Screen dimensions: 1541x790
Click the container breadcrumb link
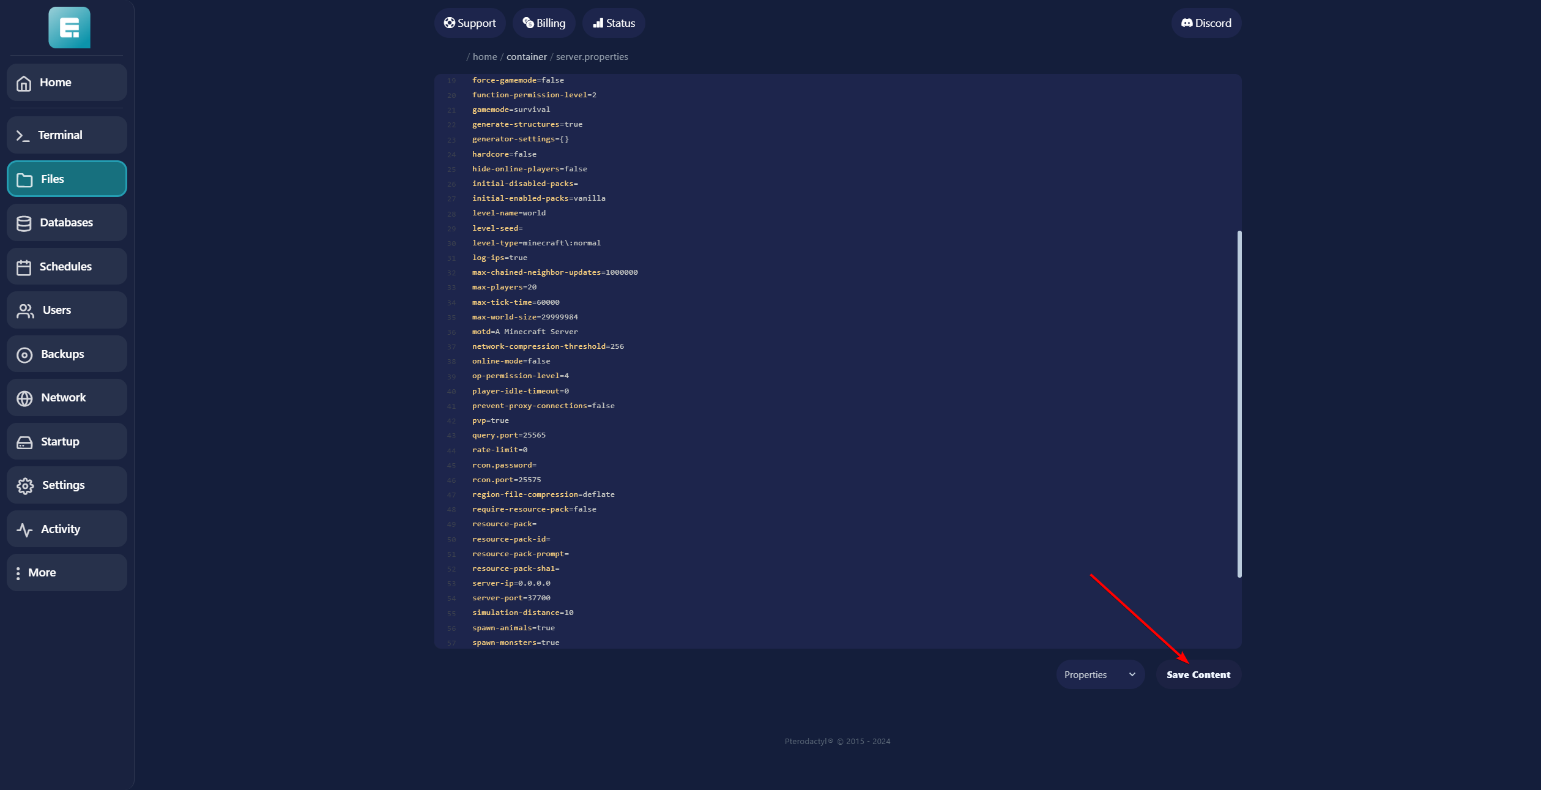pyautogui.click(x=526, y=57)
